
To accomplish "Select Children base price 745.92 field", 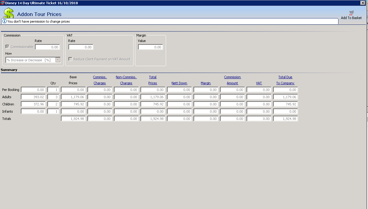I will pos(73,104).
